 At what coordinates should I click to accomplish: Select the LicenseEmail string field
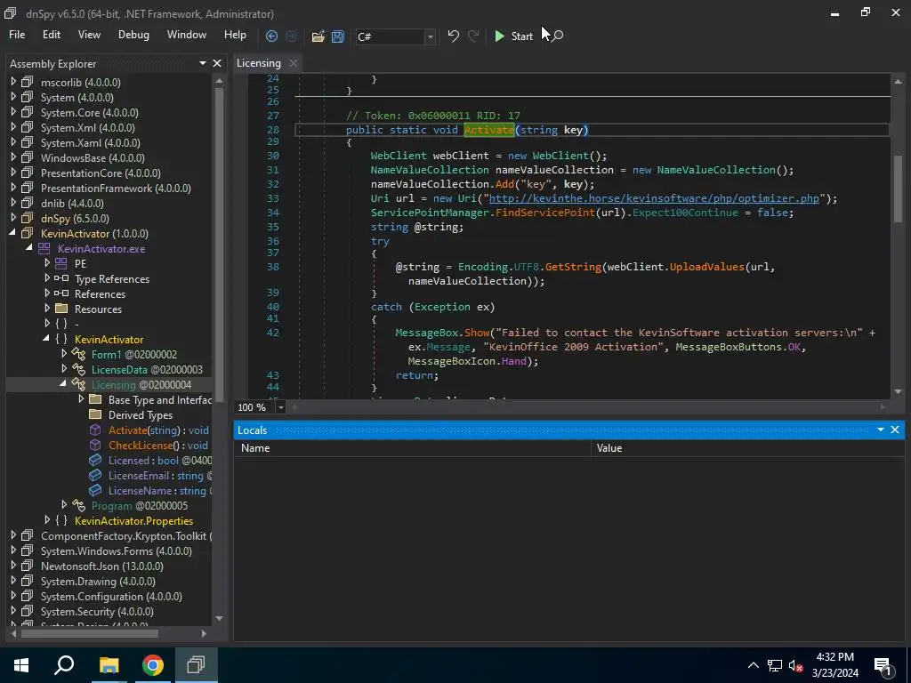pyautogui.click(x=160, y=475)
